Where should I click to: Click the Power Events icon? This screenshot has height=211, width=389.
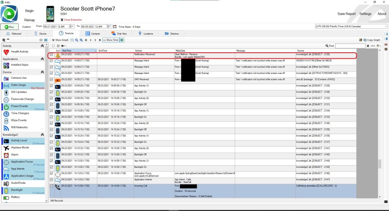tap(6, 106)
